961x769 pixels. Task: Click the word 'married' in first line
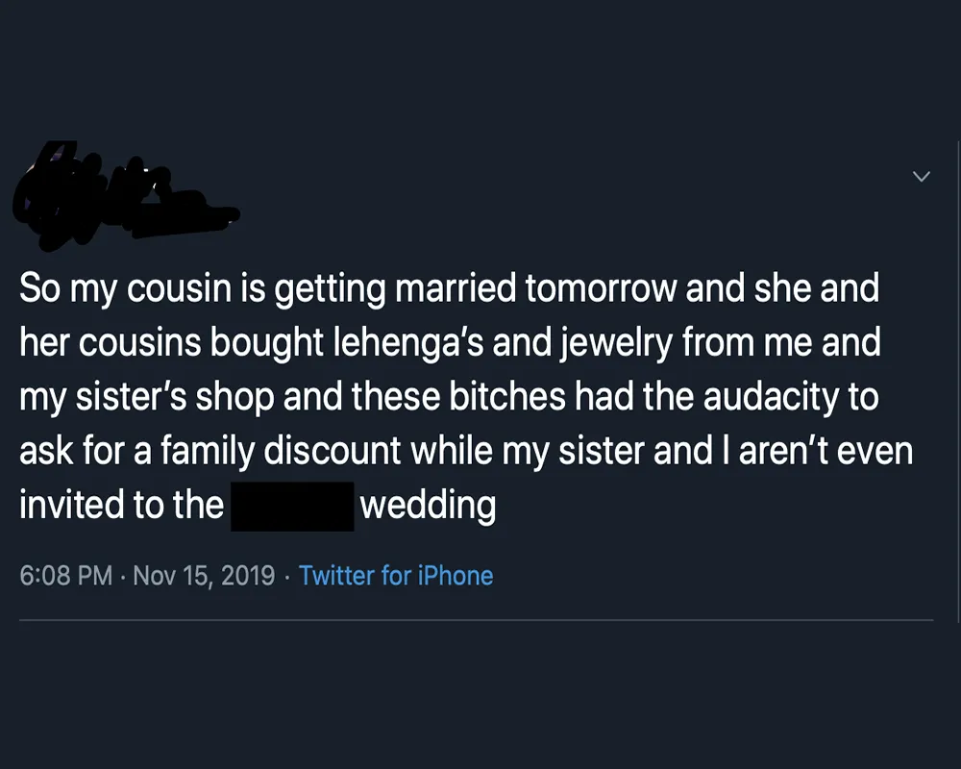click(x=456, y=288)
